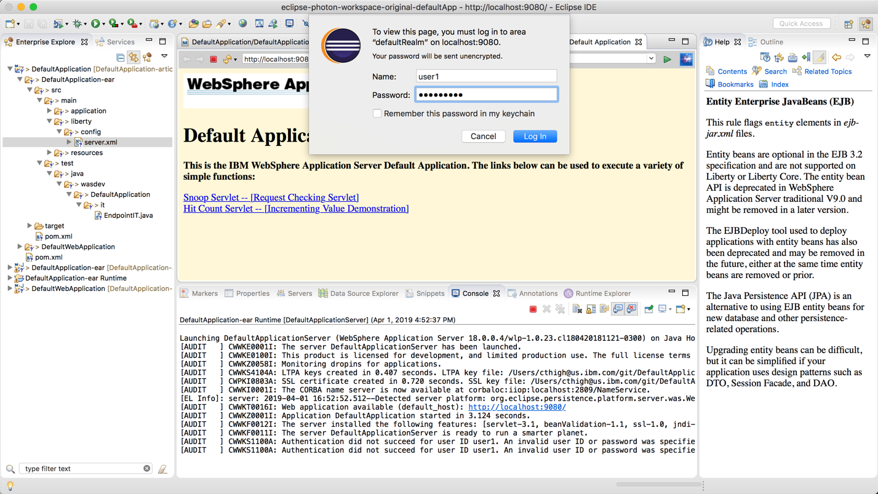Collapse the liberty folder
Screen dimensions: 878x494
(49, 121)
